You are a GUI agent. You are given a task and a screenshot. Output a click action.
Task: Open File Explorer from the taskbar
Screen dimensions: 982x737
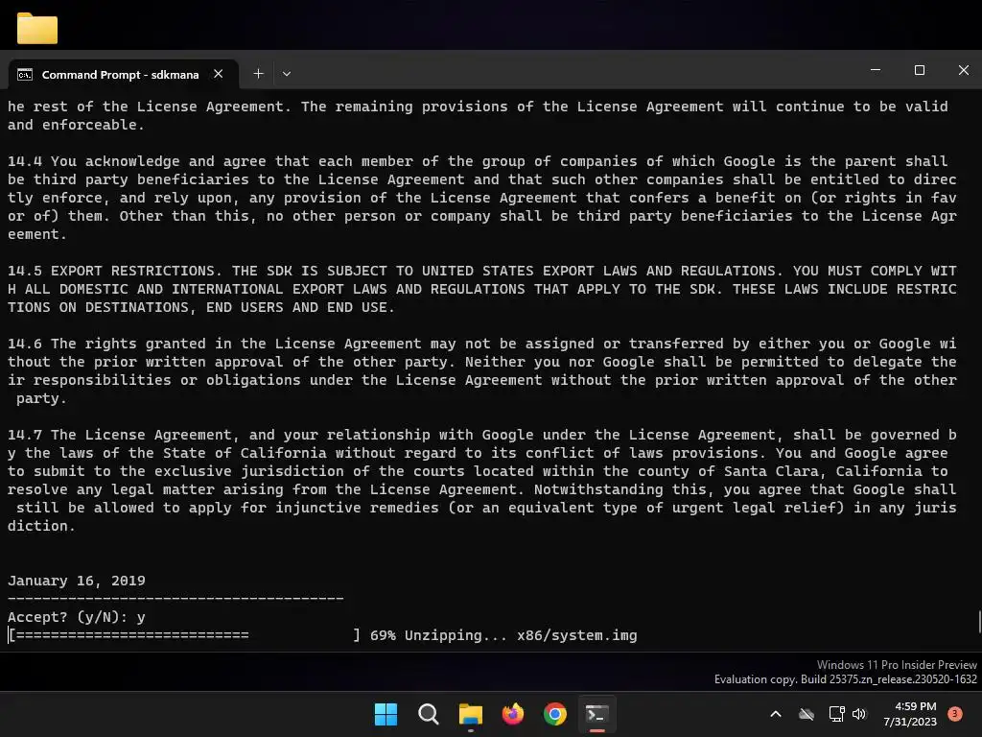(x=470, y=714)
